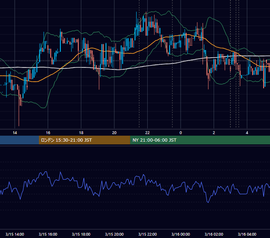This screenshot has height=238, width=270.
Task: Click the 3/16 00:00 date label
Action: [181, 234]
